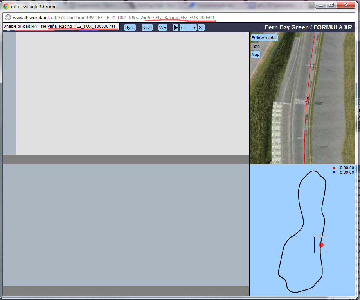Open the x 1 playback speed dropdown
Image resolution: width=360 pixels, height=300 pixels.
point(188,27)
